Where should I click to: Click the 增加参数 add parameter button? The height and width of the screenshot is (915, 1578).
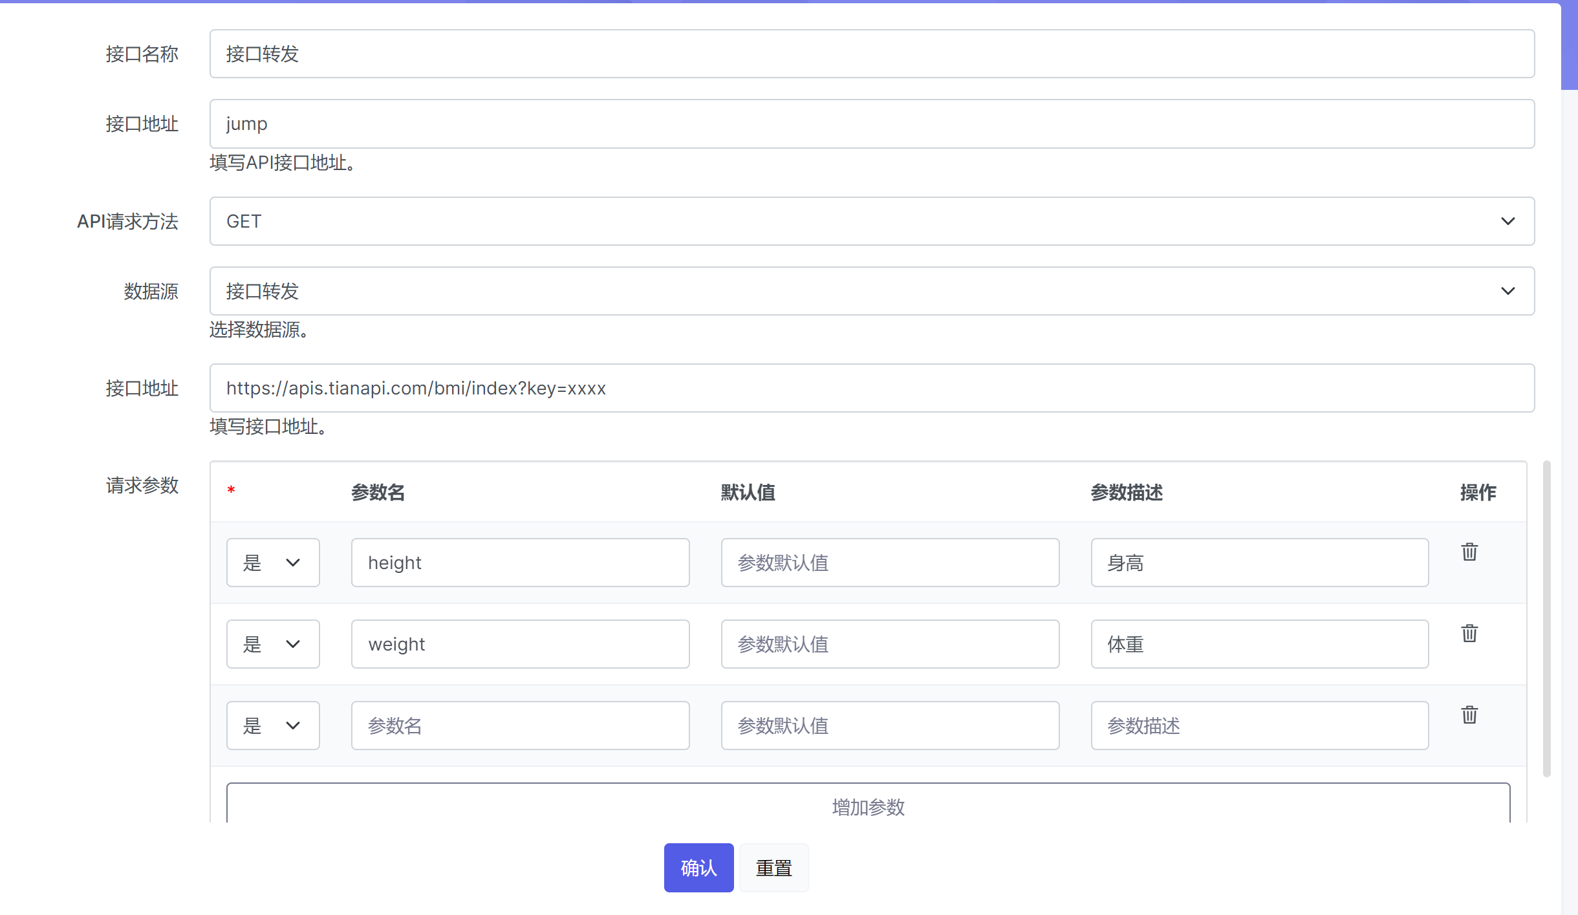[x=868, y=806]
